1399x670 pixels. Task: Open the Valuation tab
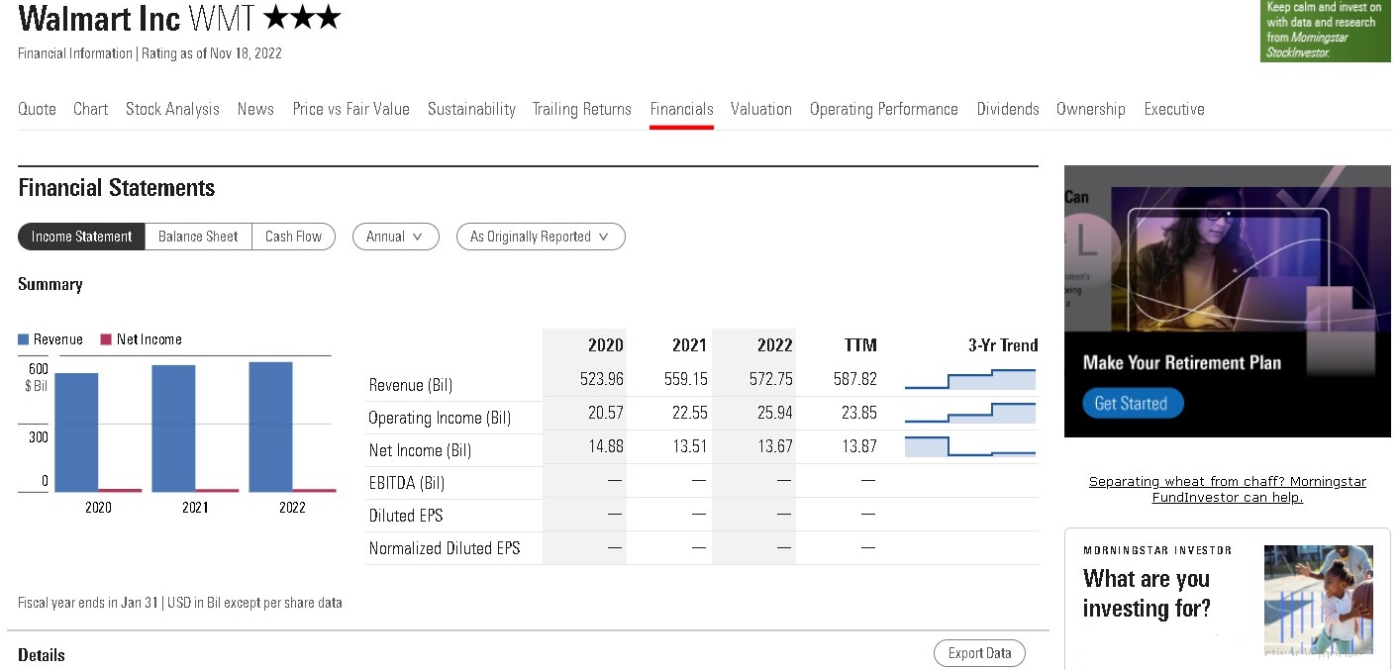(x=760, y=109)
